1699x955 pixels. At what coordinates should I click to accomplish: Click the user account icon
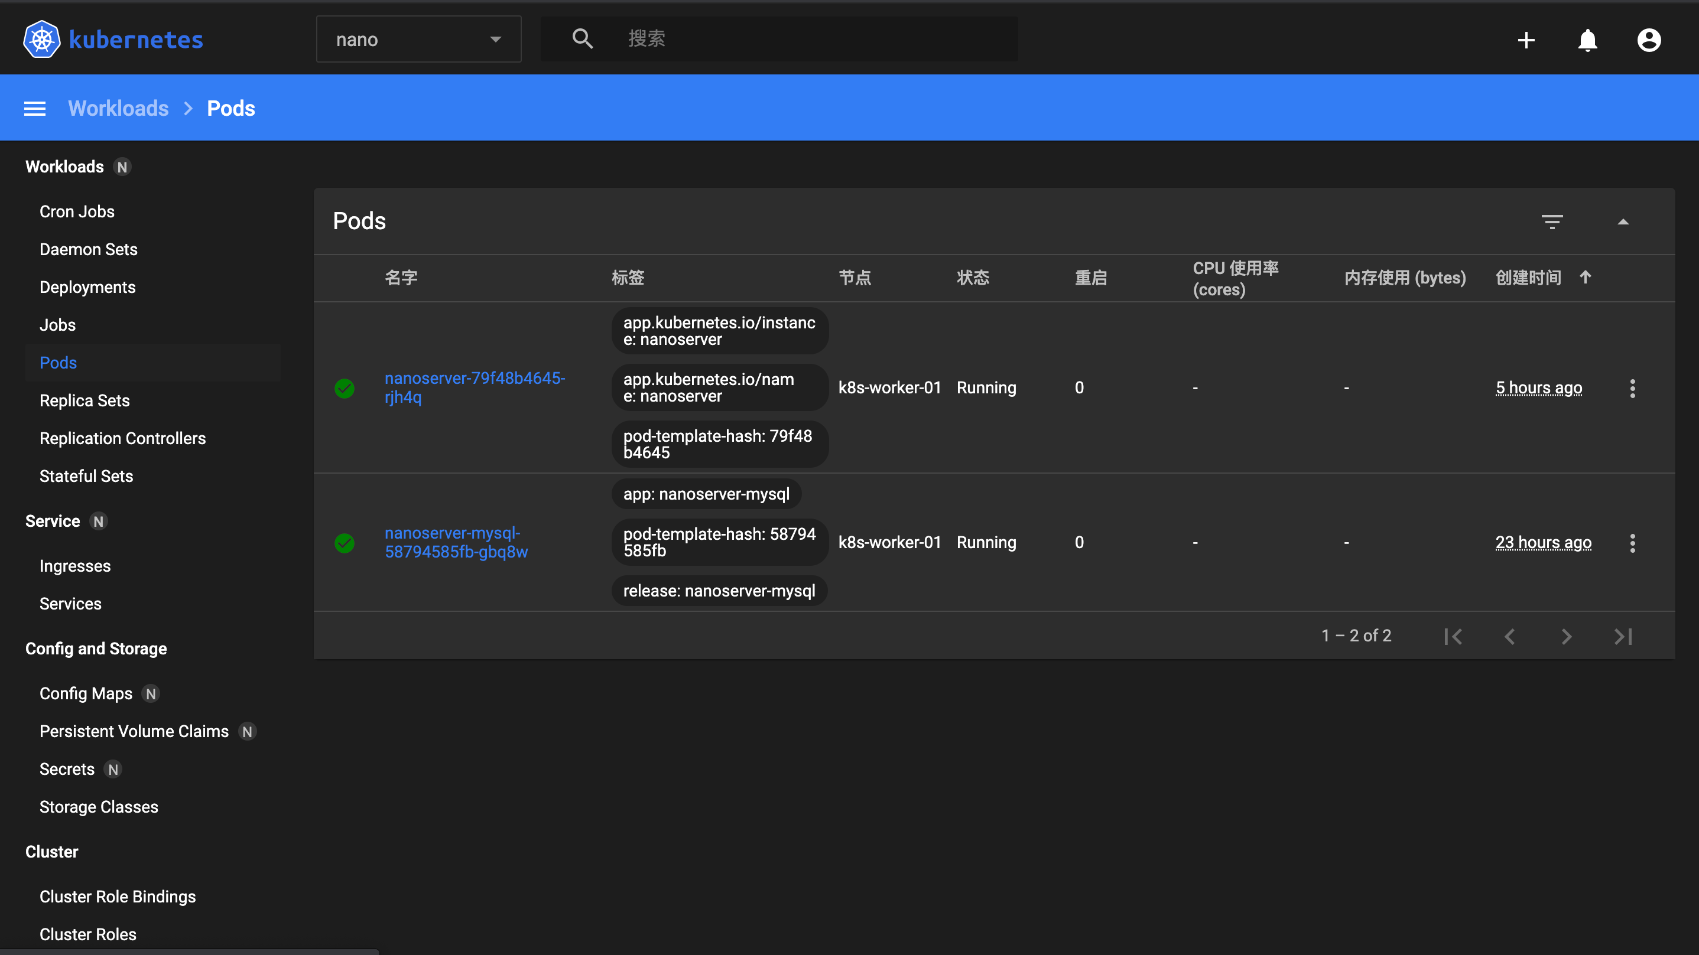(x=1648, y=40)
